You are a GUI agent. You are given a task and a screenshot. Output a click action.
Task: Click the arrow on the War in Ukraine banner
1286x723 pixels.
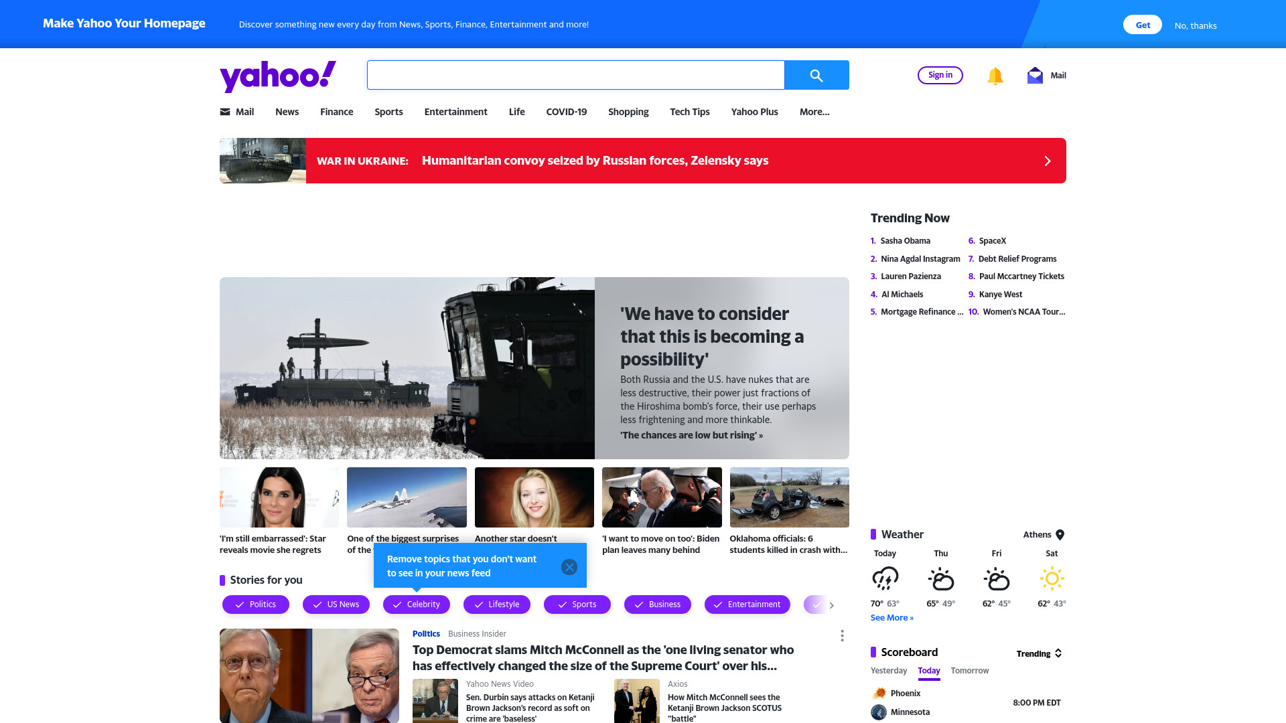tap(1048, 161)
